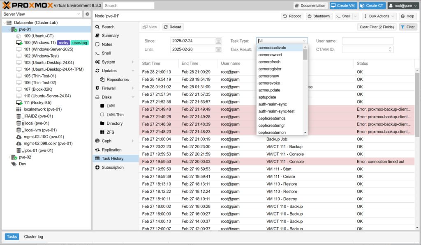421x245 pixels.
Task: Click the Create VM button
Action: tap(343, 5)
